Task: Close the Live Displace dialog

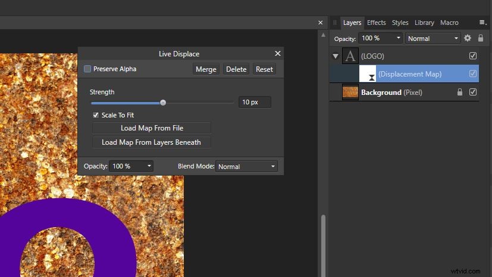Action: (278, 53)
